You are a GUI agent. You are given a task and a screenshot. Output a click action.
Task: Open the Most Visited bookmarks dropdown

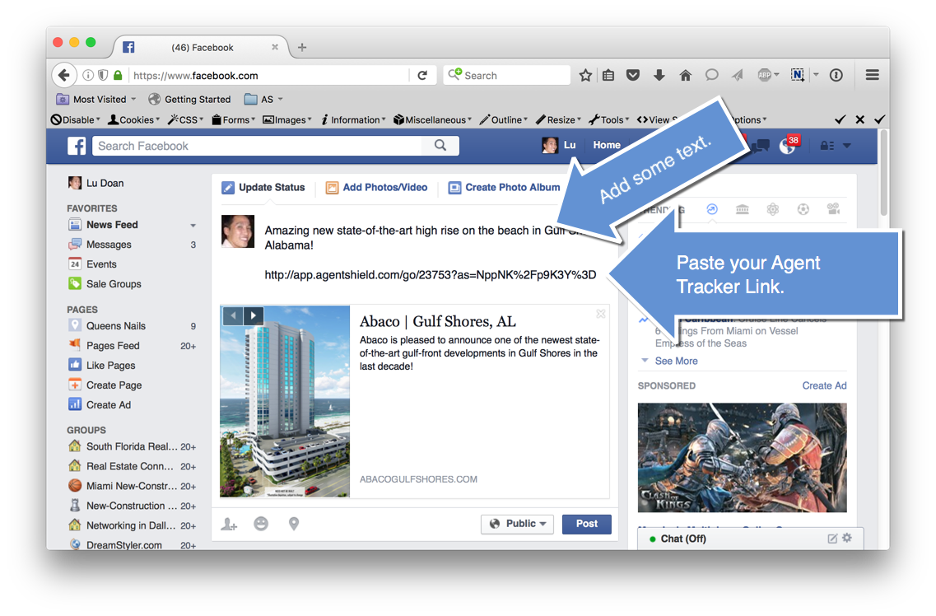pyautogui.click(x=96, y=99)
